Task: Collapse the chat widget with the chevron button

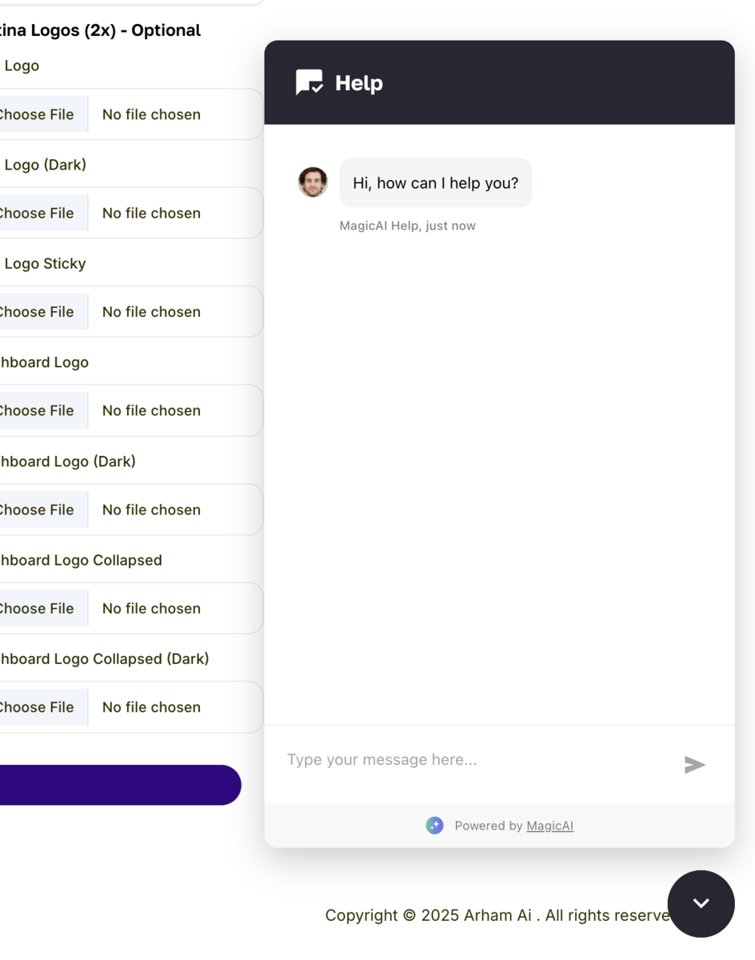Action: 701,903
